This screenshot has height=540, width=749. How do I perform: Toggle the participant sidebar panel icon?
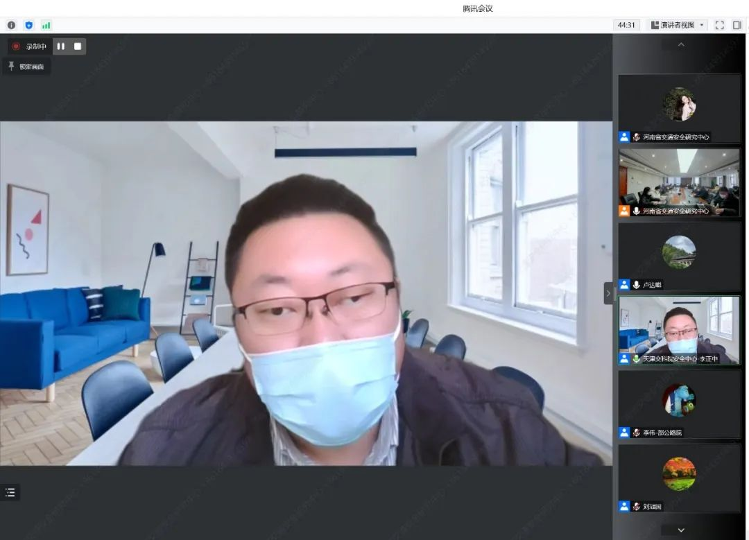tap(737, 25)
